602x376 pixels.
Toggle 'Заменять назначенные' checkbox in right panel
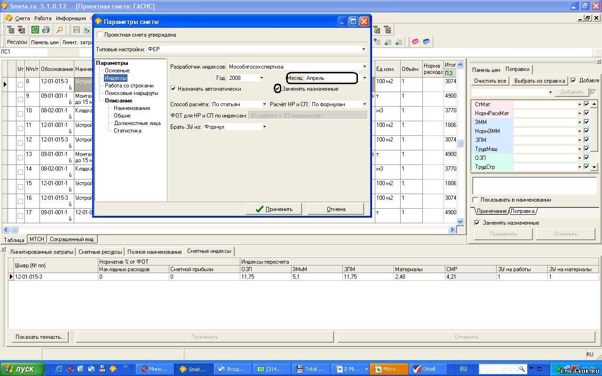(x=477, y=223)
